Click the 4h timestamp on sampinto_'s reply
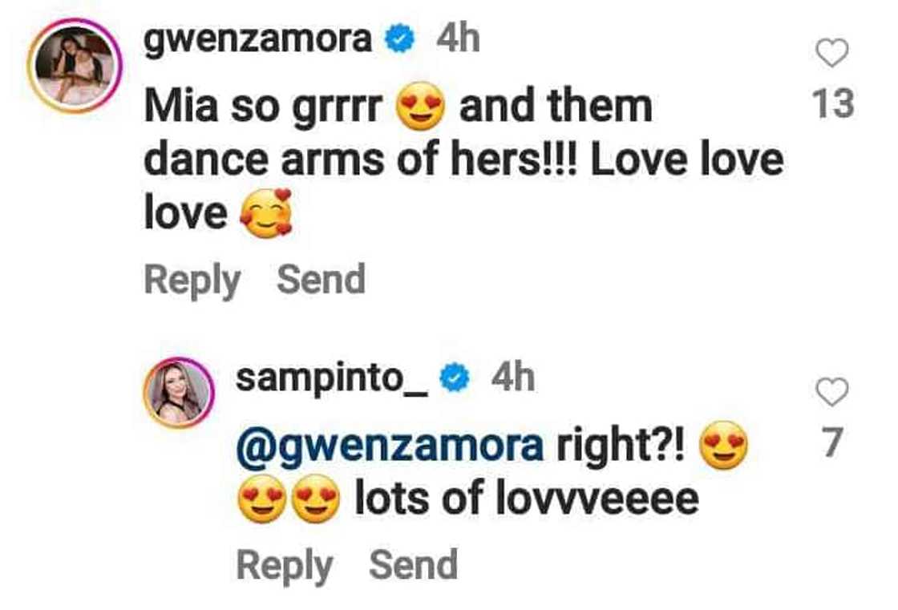Image resolution: width=898 pixels, height=610 pixels. click(512, 378)
